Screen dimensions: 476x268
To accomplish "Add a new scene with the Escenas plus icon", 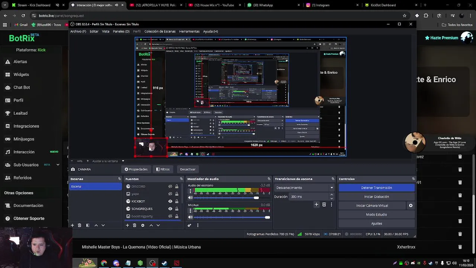I will (72, 225).
